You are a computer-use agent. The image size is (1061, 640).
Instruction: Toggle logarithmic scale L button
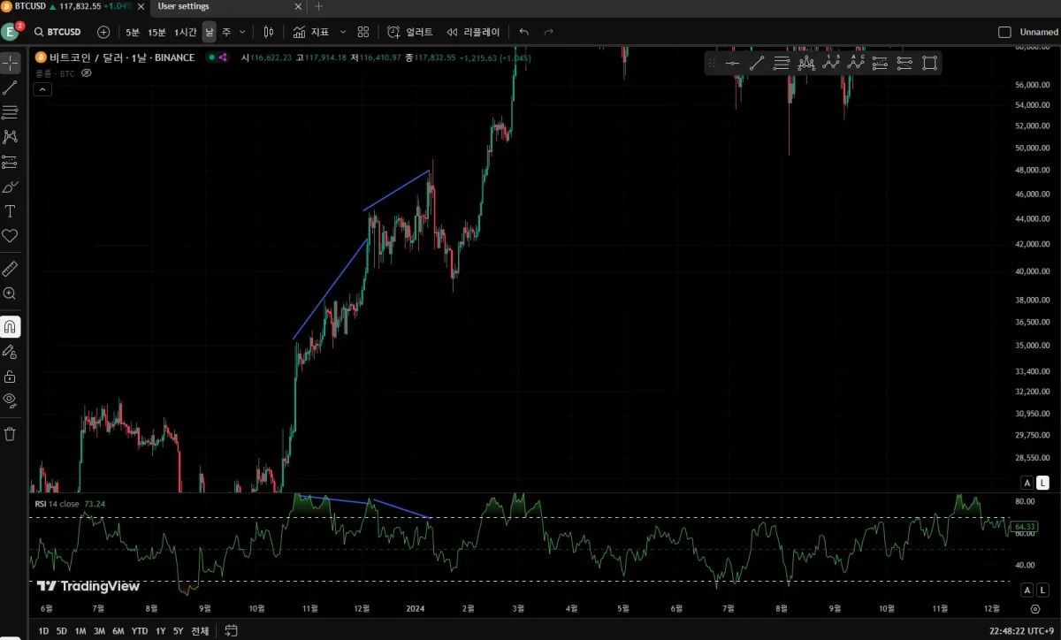coord(1043,483)
